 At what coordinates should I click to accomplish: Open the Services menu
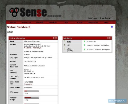[53, 22]
